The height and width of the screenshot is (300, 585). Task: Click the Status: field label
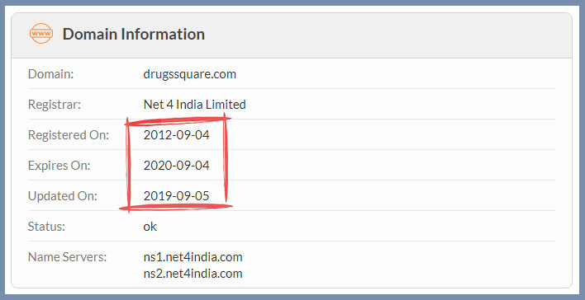tap(46, 227)
